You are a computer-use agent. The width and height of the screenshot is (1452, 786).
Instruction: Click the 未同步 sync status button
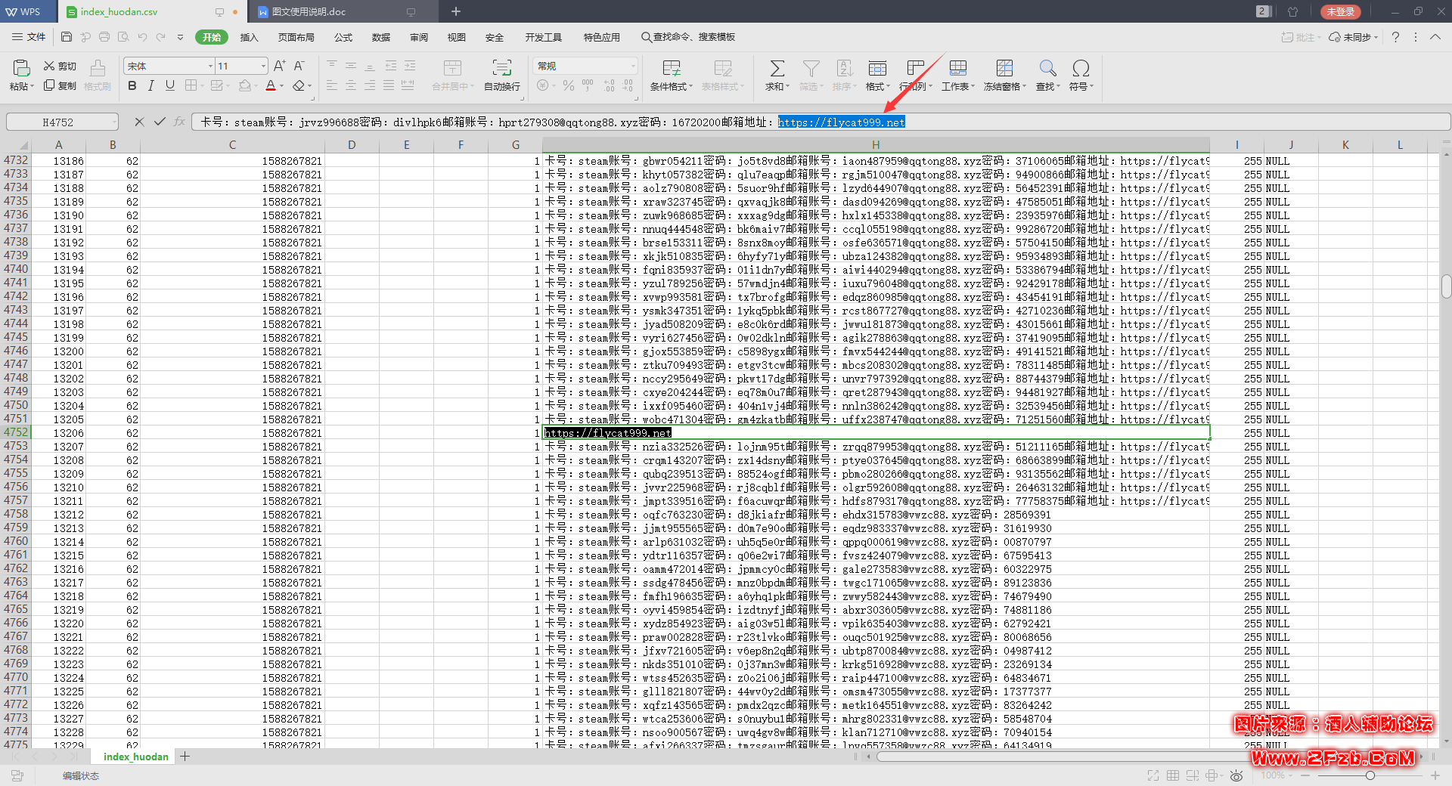(x=1353, y=37)
